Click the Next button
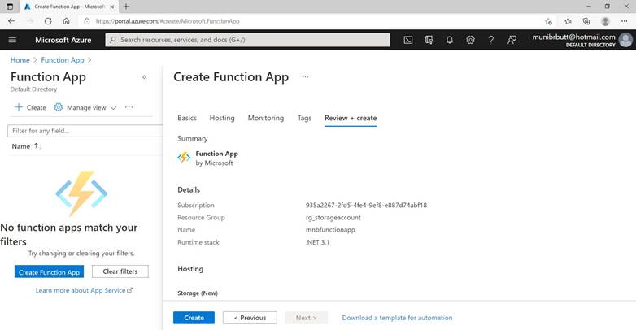The width and height of the screenshot is (636, 330). 306,318
